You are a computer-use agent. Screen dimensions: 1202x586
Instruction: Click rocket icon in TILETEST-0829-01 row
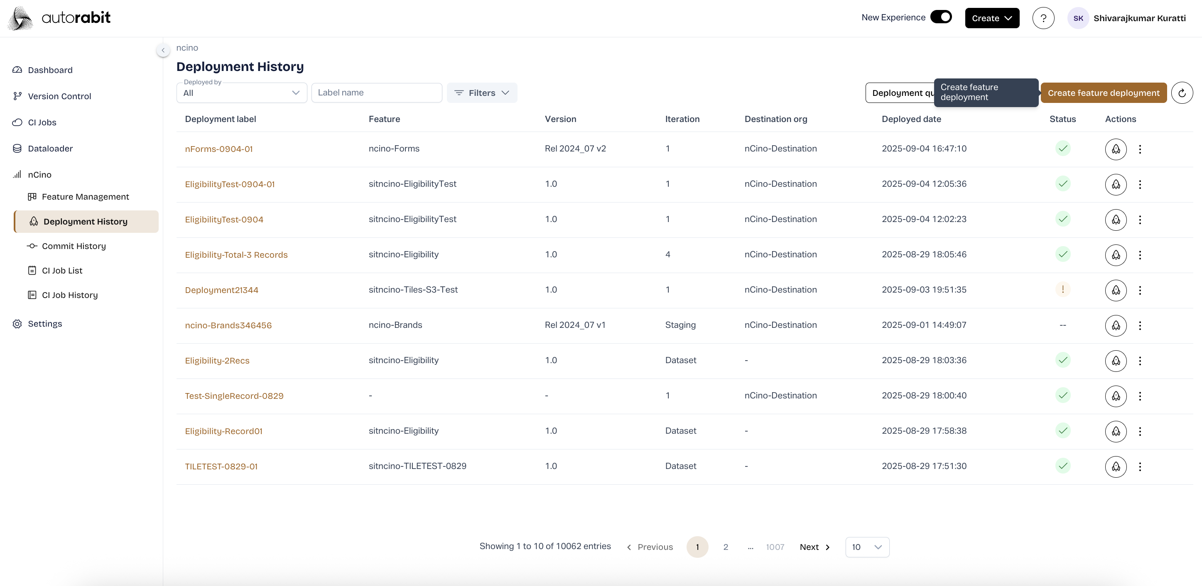coord(1115,466)
